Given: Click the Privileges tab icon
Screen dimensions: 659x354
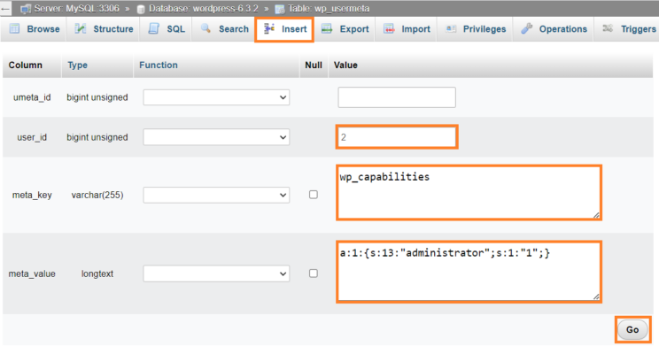Looking at the screenshot, I should [451, 28].
